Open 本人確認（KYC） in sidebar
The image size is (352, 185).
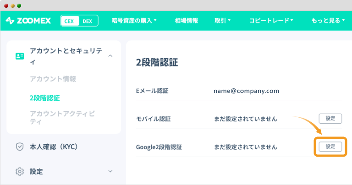[54, 147]
